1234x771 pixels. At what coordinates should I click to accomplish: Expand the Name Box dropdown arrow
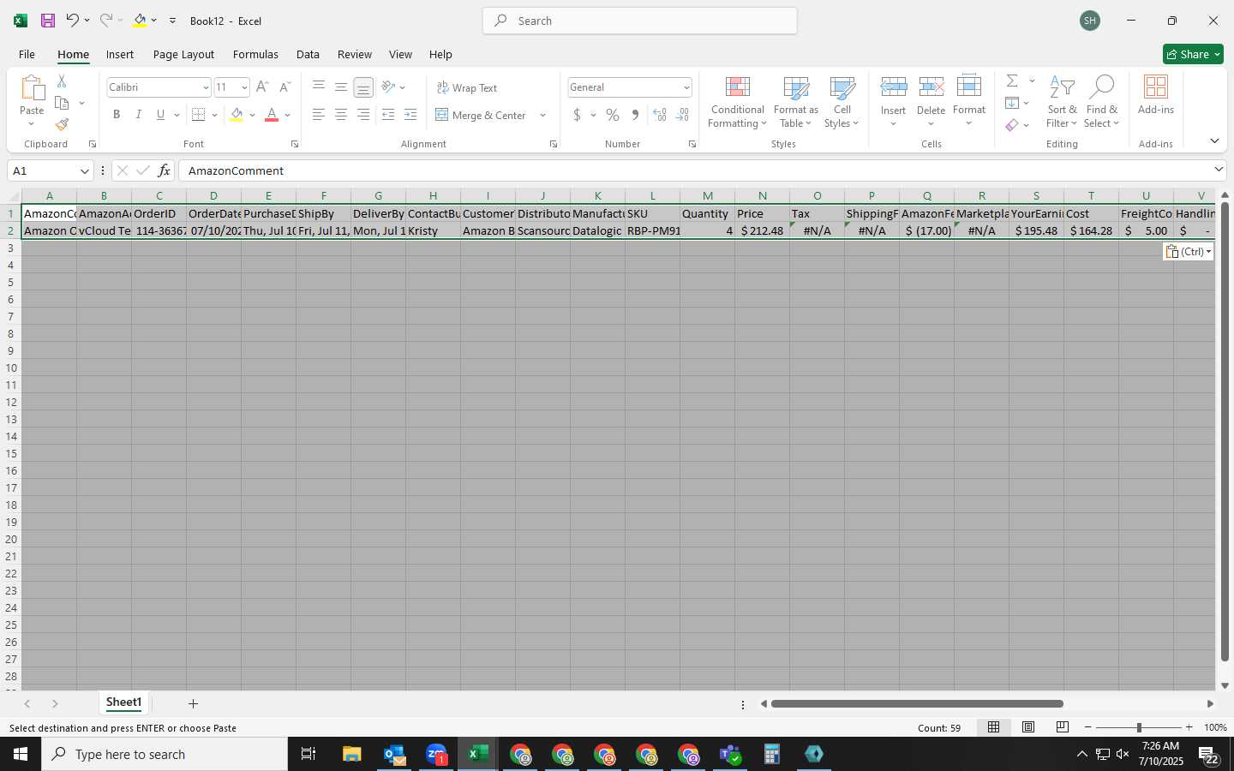coord(84,170)
